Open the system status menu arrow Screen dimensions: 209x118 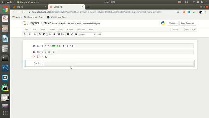point(206,2)
